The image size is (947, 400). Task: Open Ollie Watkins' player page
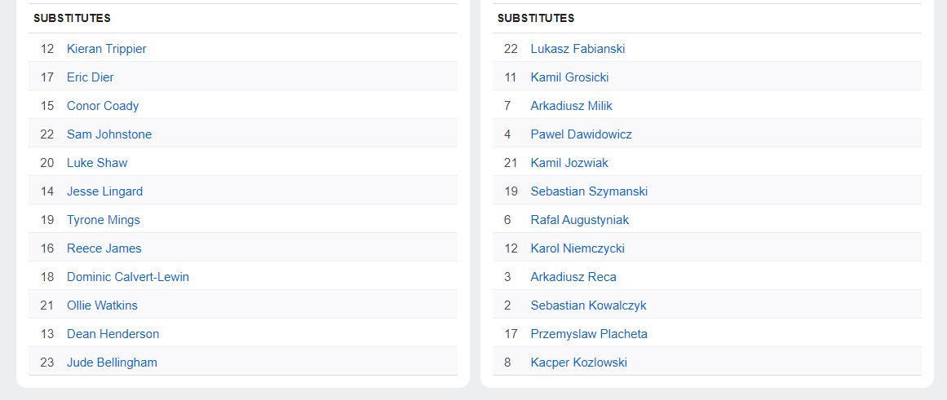[x=102, y=305]
